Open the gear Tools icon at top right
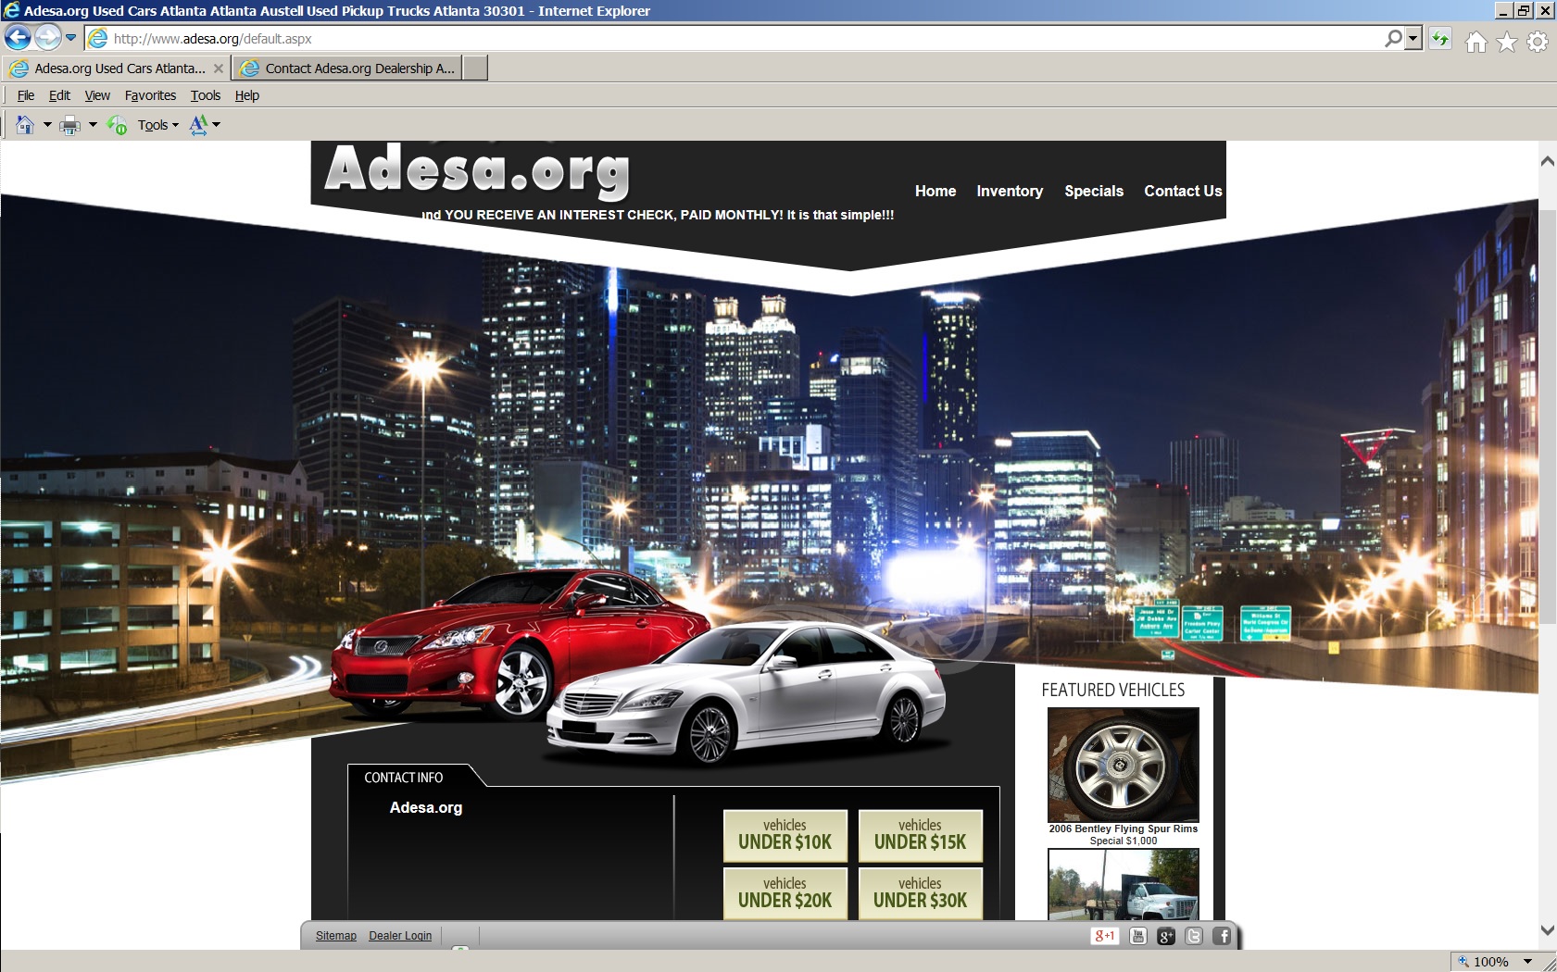This screenshot has height=972, width=1557. pyautogui.click(x=1538, y=42)
